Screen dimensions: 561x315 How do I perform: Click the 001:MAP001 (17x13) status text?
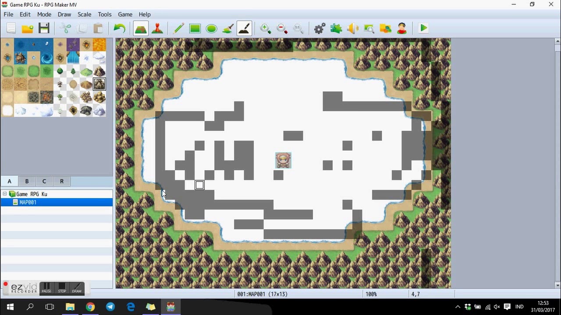[x=263, y=294]
